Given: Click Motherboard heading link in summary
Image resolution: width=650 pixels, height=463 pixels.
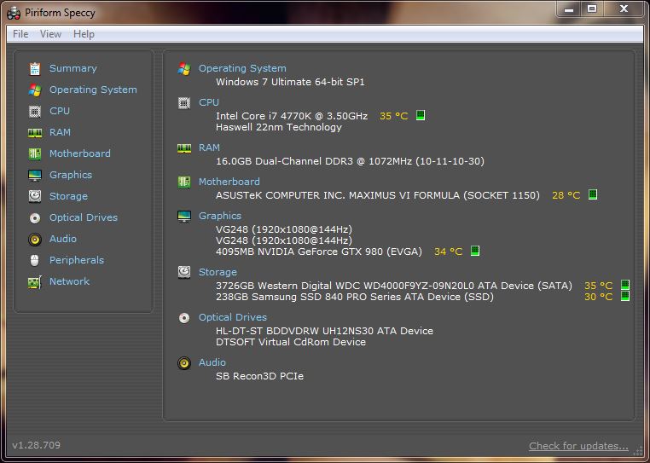Looking at the screenshot, I should click(229, 182).
